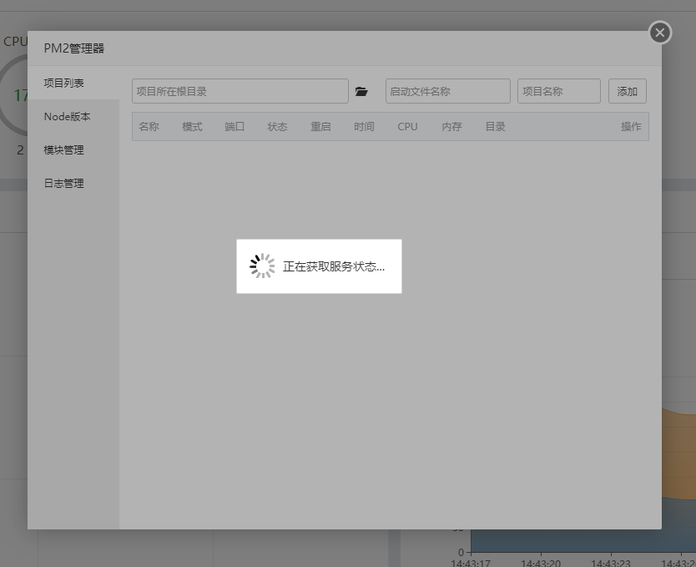This screenshot has height=567, width=696.
Task: Click the 名称 column header
Action: tap(149, 127)
